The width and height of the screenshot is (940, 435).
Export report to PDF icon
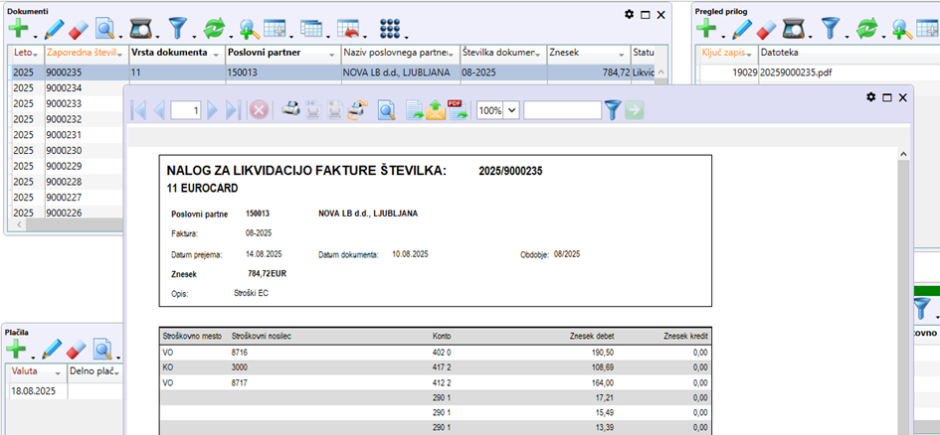(458, 110)
